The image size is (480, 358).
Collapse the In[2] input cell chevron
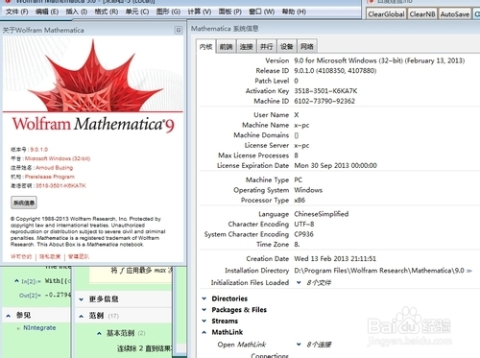click(x=16, y=281)
